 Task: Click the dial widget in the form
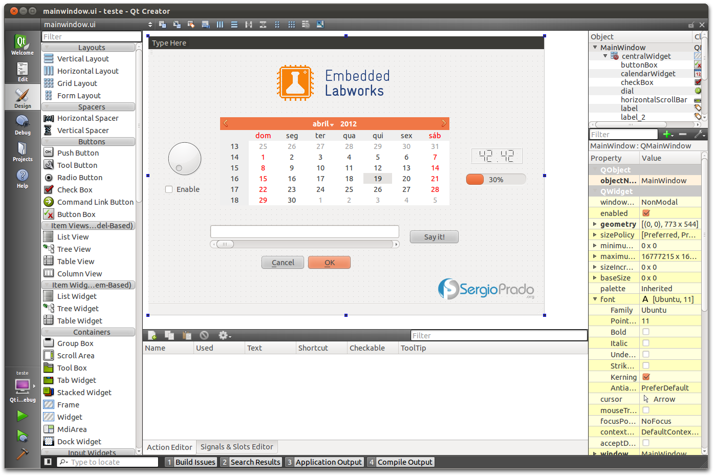tap(184, 159)
